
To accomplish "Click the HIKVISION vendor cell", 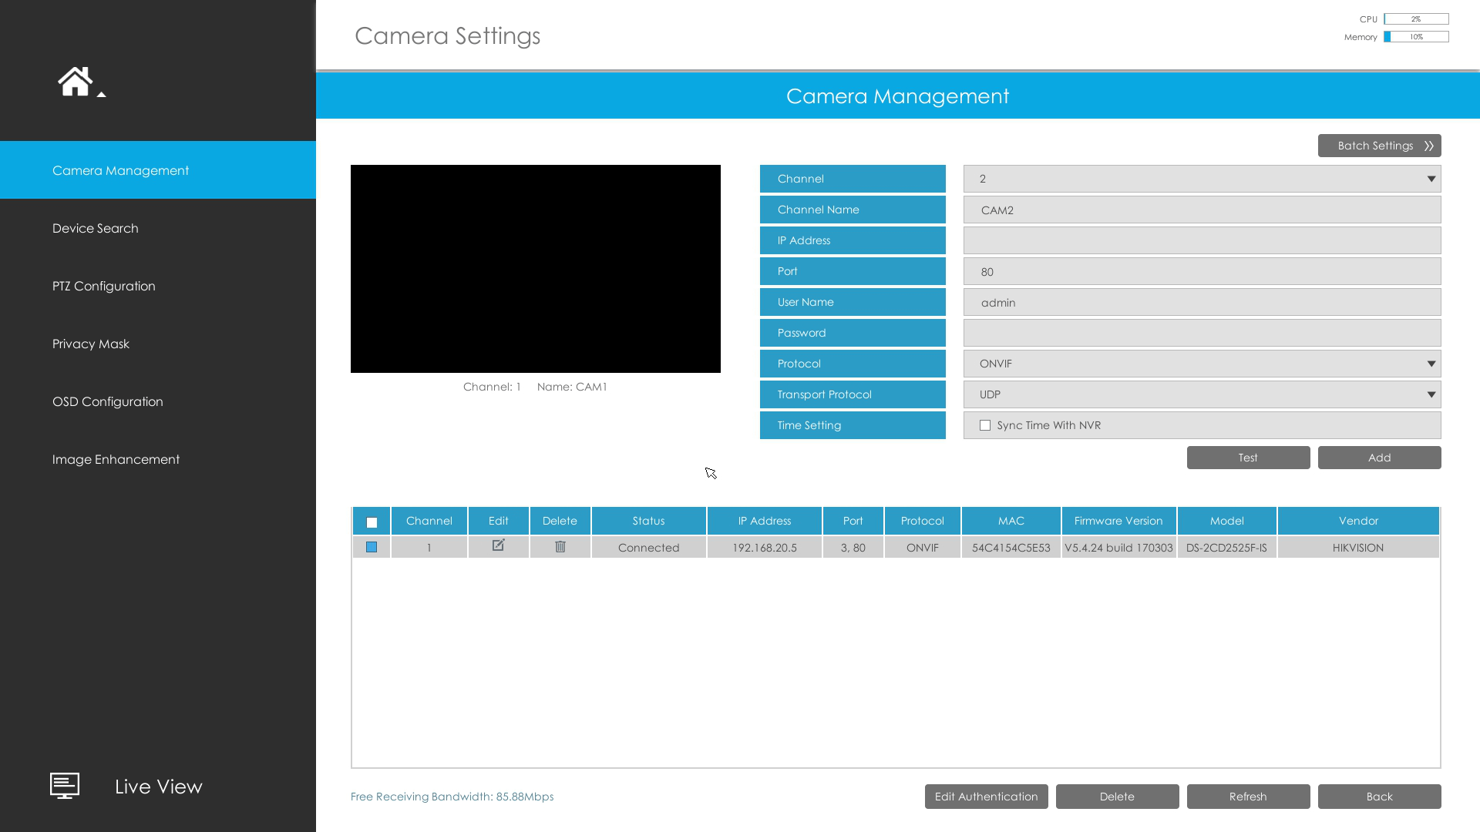I will [1358, 548].
